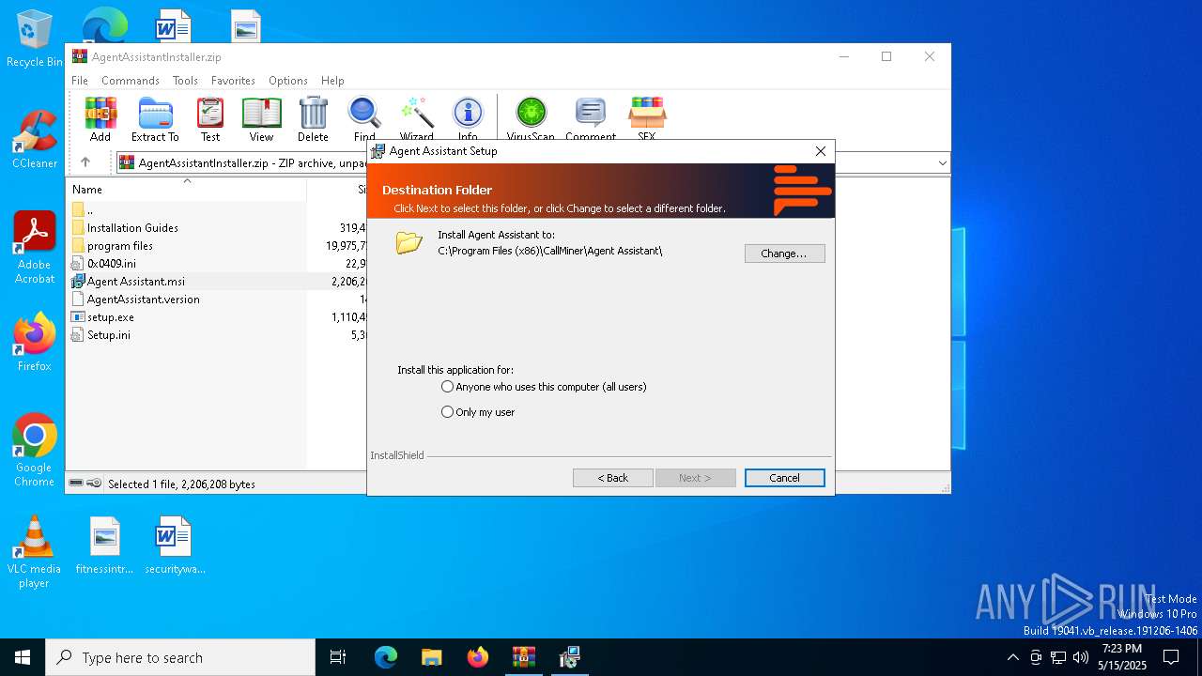Click the VirusScan toolbar icon

(531, 118)
